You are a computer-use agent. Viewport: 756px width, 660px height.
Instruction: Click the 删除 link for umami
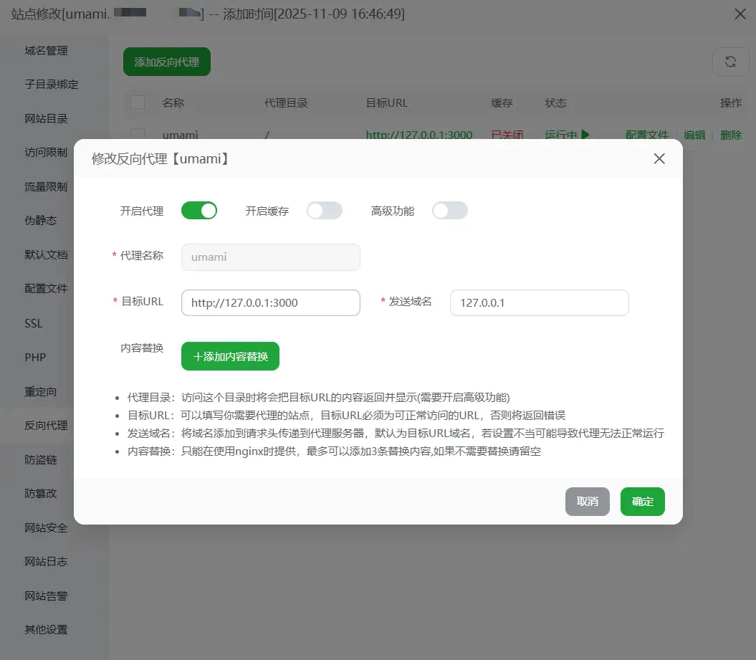(731, 135)
